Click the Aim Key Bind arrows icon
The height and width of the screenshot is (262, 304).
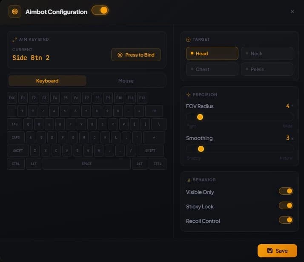click(15, 40)
